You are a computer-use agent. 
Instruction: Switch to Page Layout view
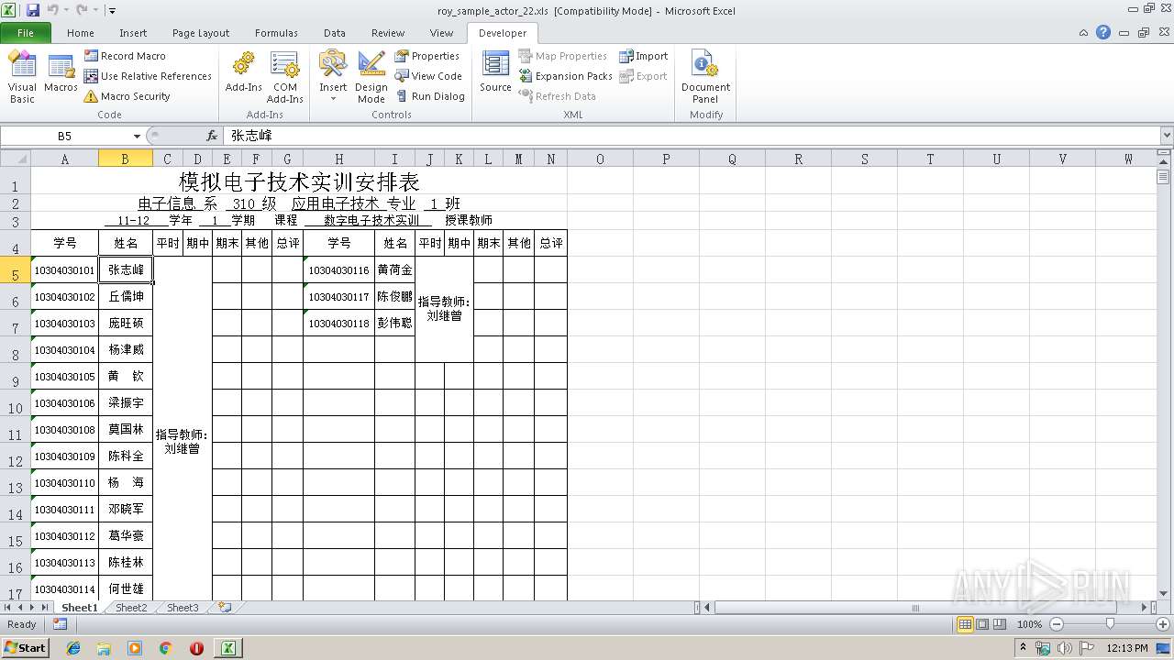tap(982, 624)
